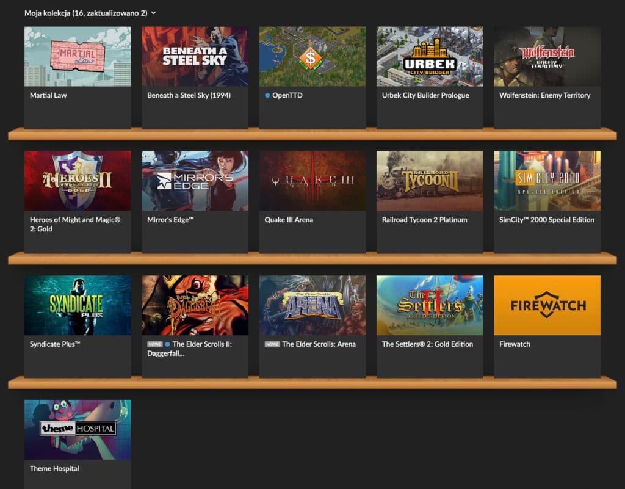Click the "Martial Law" title text
The width and height of the screenshot is (625, 489).
coord(48,95)
